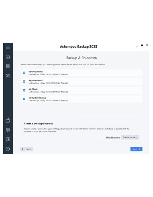
Task: Select the My System Backup title text
Action: pyautogui.click(x=37, y=98)
